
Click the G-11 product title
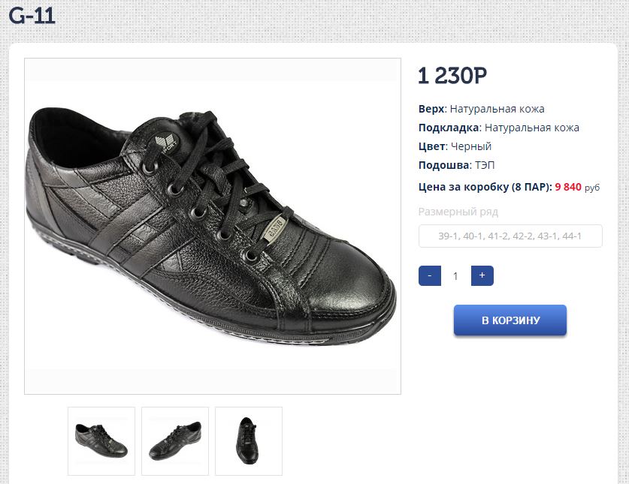pyautogui.click(x=32, y=16)
